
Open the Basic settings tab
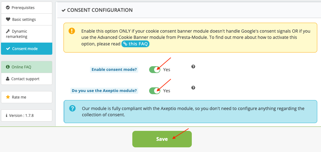pyautogui.click(x=26, y=19)
